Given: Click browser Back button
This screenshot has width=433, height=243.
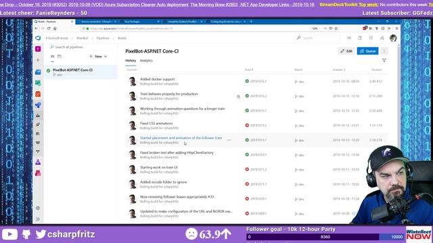Looking at the screenshot, I should click(37, 28).
